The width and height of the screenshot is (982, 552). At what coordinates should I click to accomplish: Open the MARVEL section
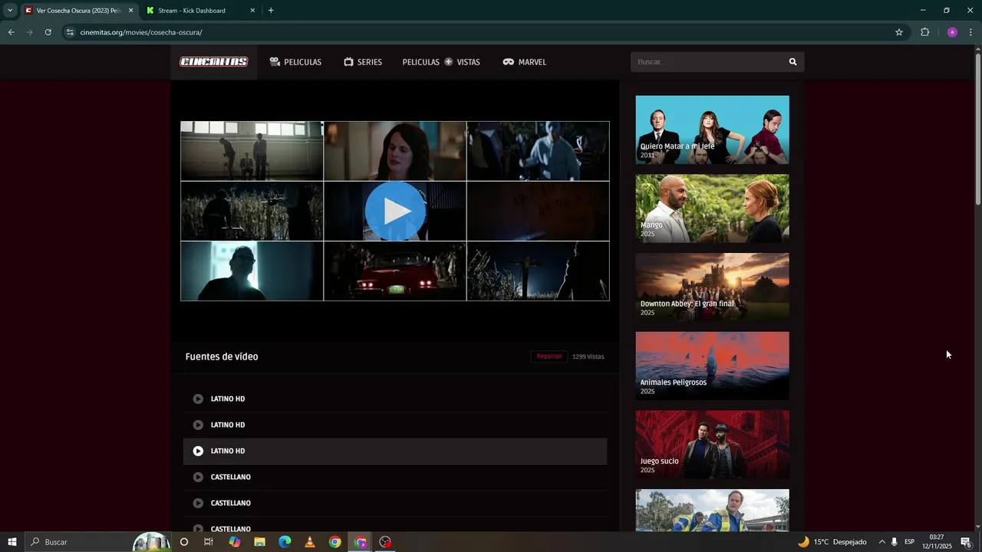(x=525, y=62)
